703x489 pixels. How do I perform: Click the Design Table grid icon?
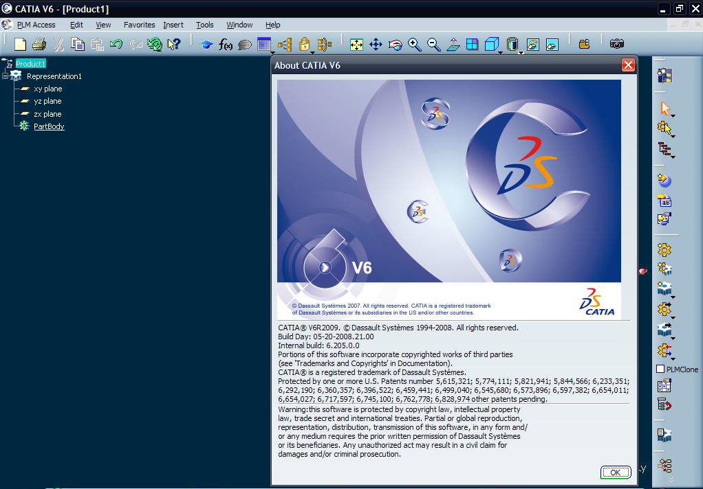(264, 44)
